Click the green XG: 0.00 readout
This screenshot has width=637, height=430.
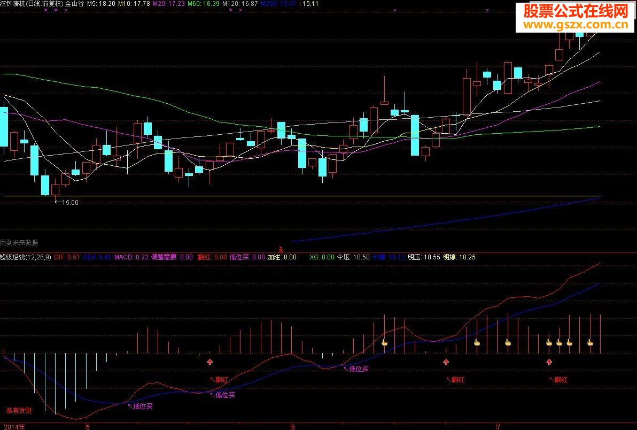click(x=322, y=257)
